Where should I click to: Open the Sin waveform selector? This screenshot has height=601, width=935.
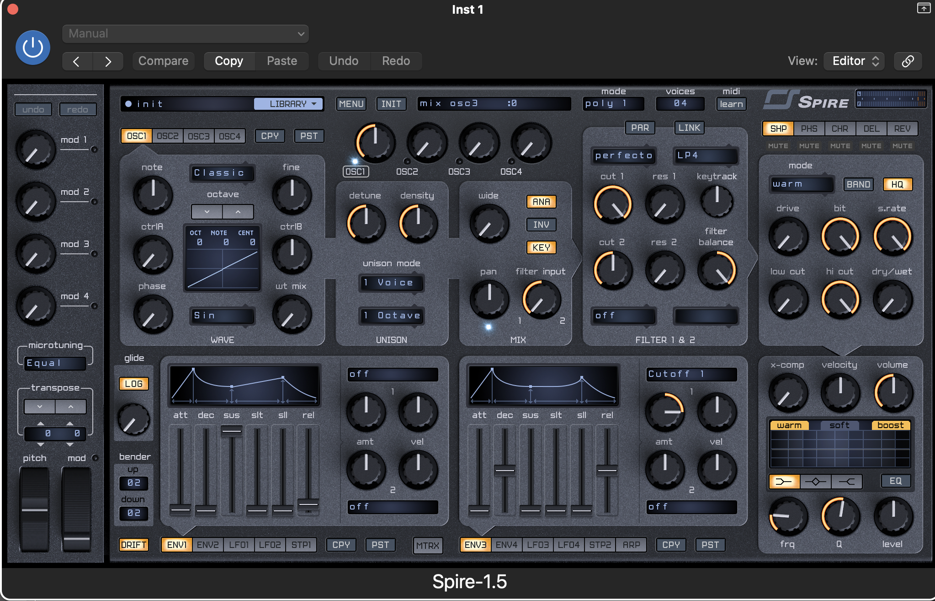click(x=222, y=316)
